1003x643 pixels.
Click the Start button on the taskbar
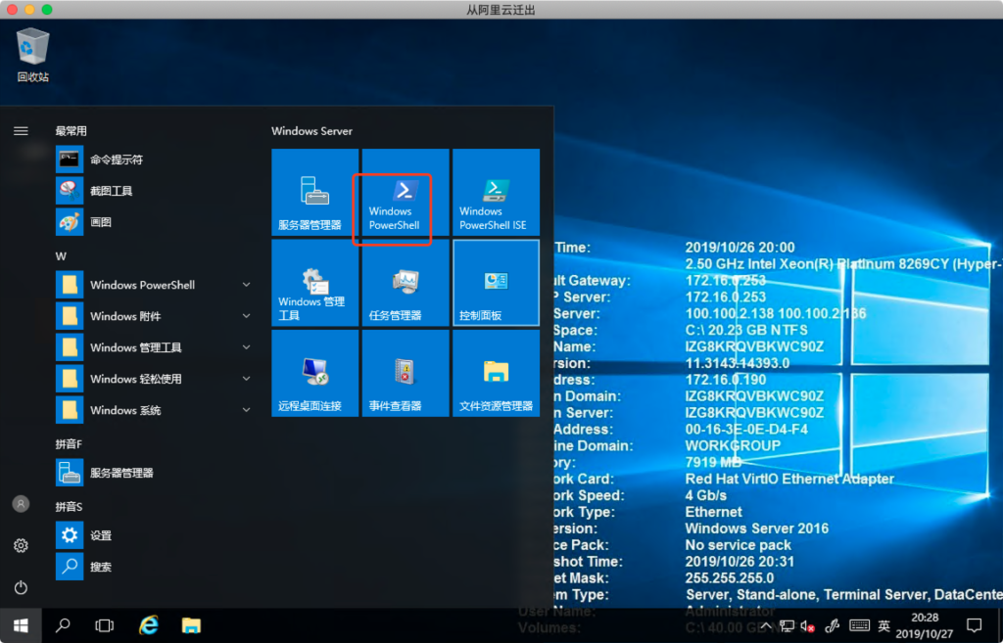[21, 624]
